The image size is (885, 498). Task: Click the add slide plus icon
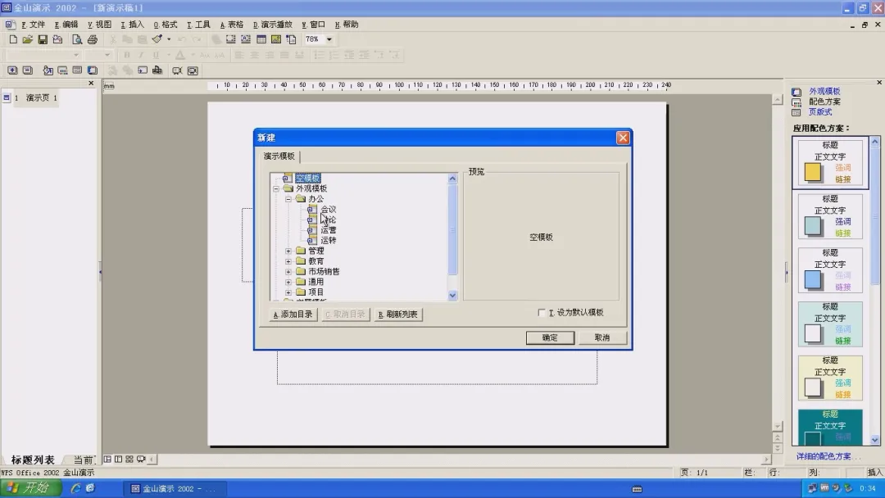pos(12,70)
